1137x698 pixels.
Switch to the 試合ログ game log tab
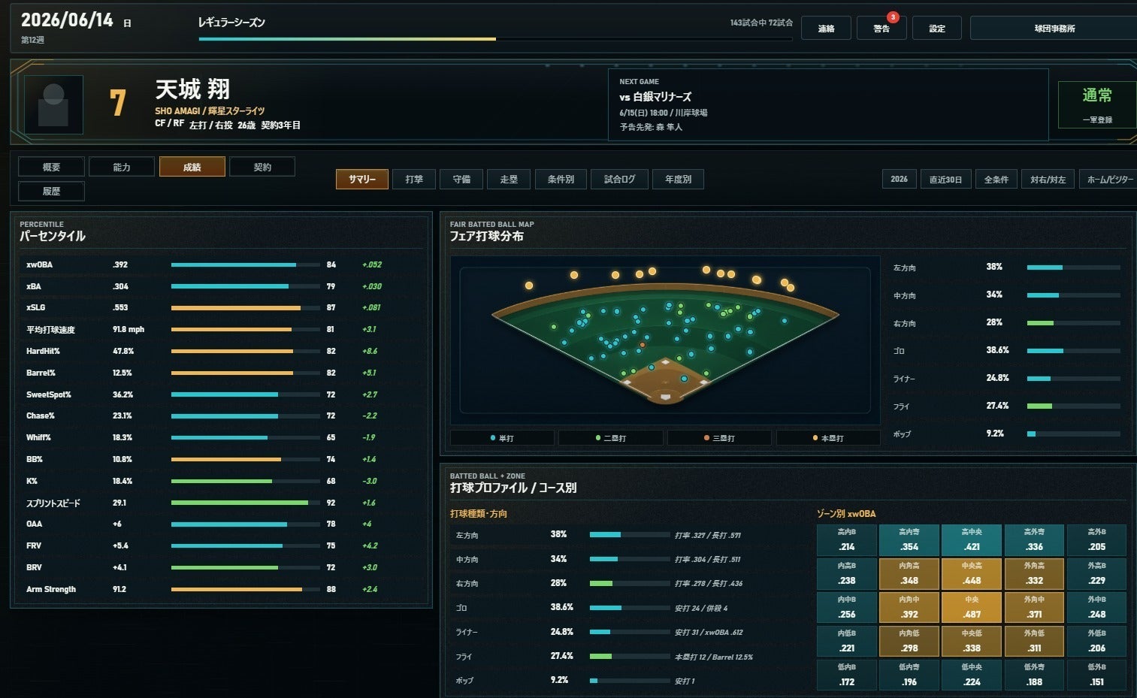(619, 179)
